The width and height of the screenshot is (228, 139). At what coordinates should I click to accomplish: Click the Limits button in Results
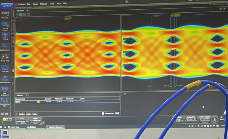[28, 114]
